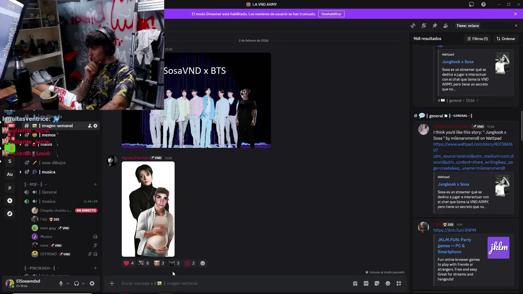This screenshot has width=523, height=294.
Task: Collapse the --VOZ-- category
Action: tap(36, 184)
